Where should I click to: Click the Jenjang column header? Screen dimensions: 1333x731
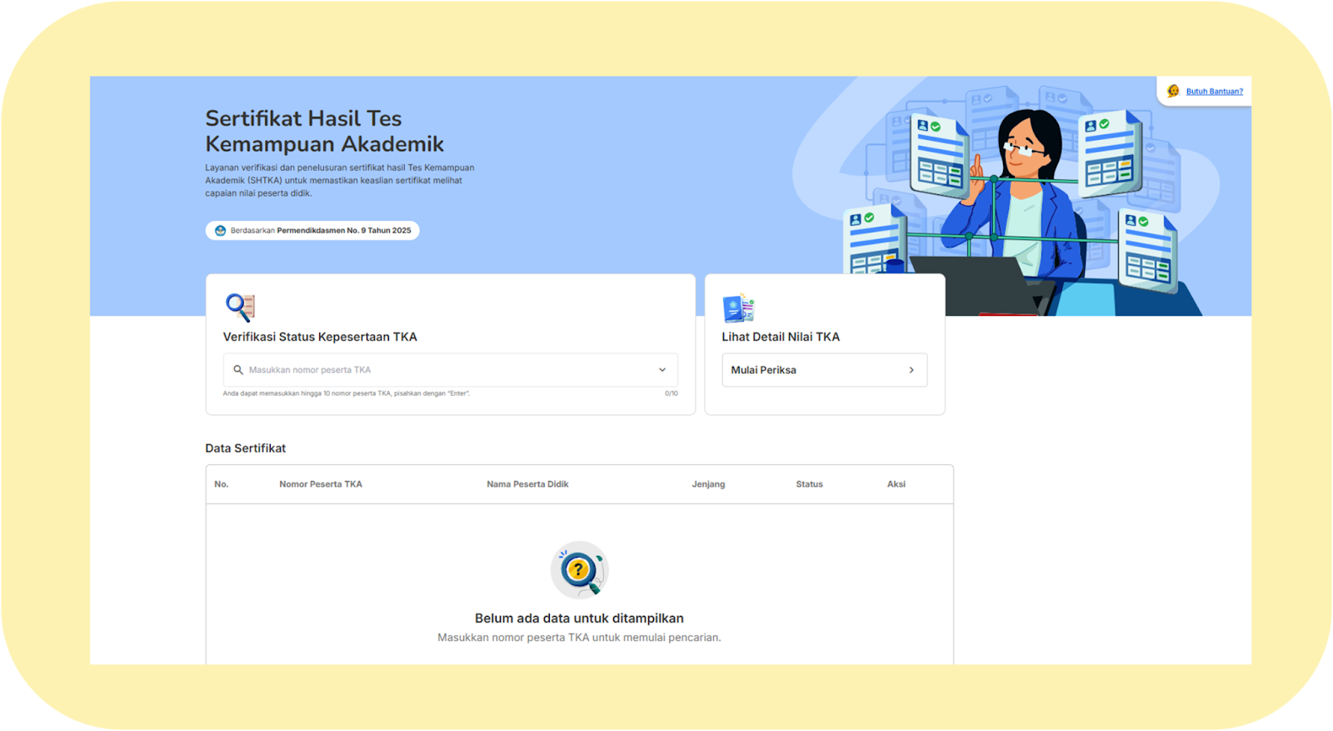tap(708, 484)
